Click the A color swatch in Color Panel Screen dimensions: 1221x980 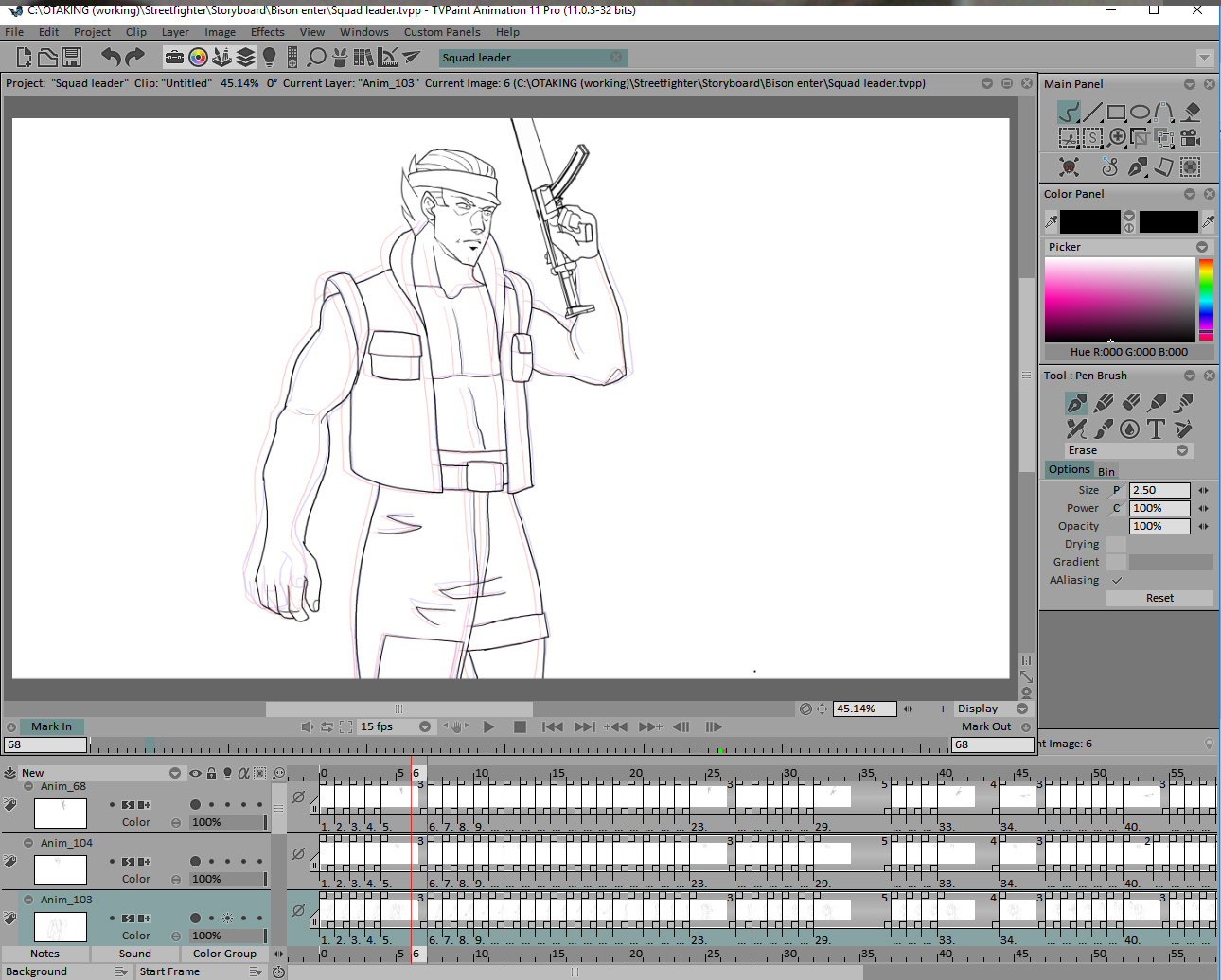(1090, 221)
